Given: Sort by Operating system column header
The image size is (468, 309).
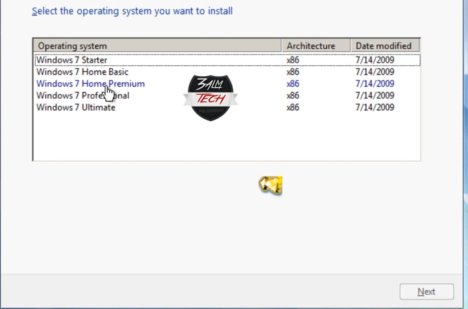Looking at the screenshot, I should (x=157, y=46).
